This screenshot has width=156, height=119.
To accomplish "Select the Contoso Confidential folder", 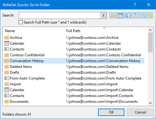I will click(74, 55).
